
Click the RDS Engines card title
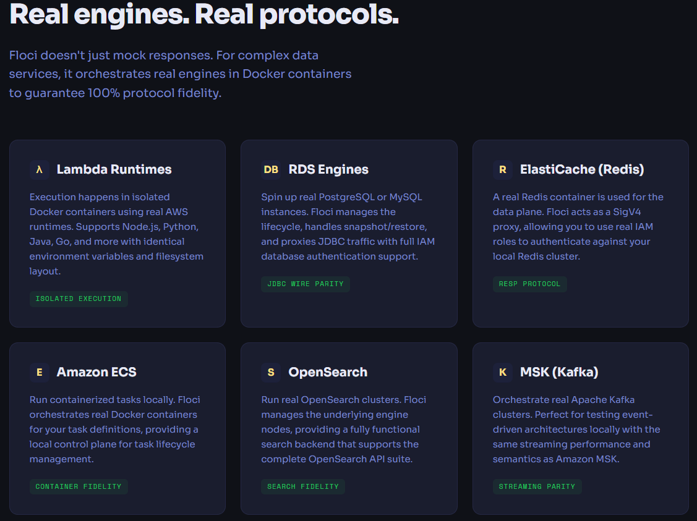coord(328,170)
